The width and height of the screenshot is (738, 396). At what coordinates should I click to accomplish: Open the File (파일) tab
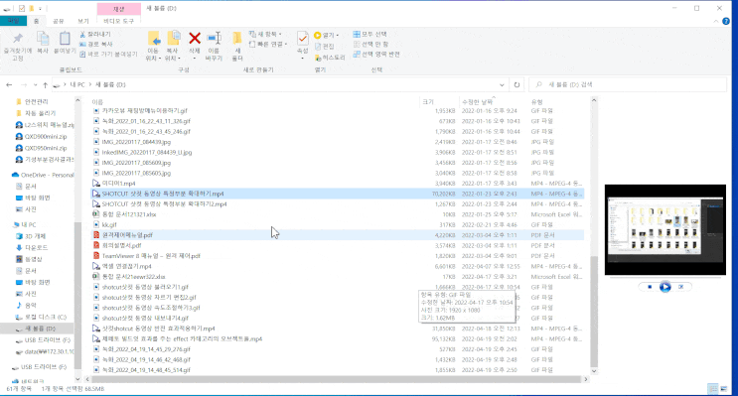point(13,21)
